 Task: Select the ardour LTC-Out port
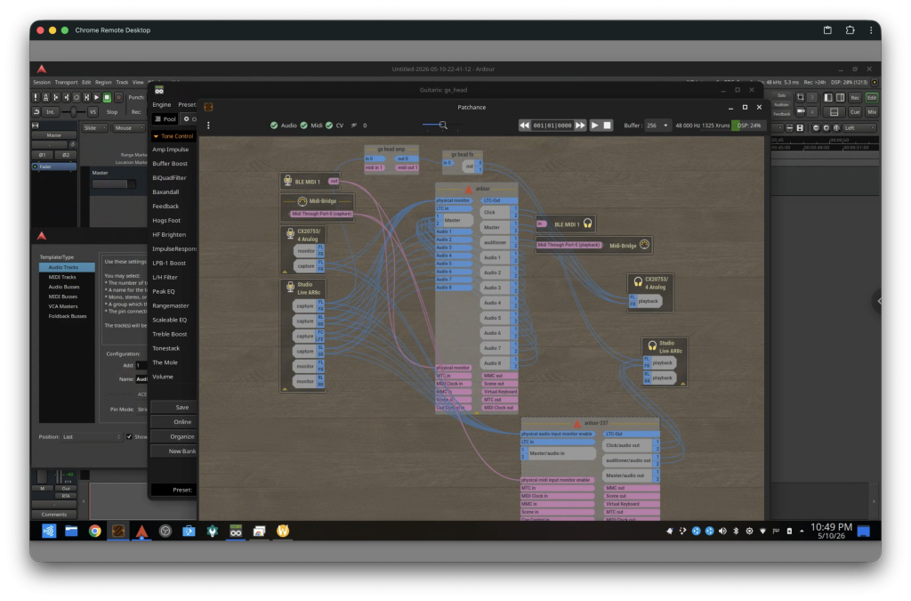point(500,200)
